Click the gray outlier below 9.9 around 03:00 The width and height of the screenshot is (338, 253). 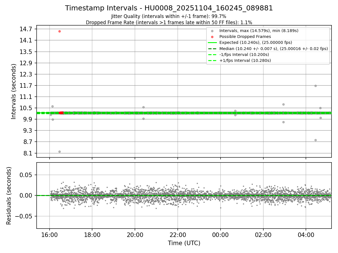[283, 122]
